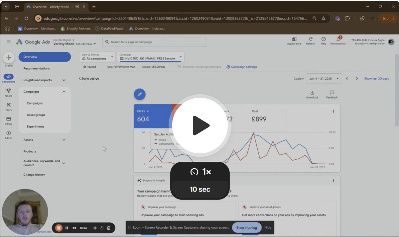The image size is (399, 237).
Task: Open the Appearance settings icon
Action: [294, 41]
